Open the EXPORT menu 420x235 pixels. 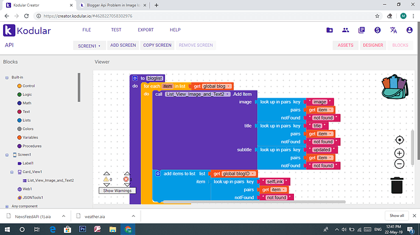145,30
